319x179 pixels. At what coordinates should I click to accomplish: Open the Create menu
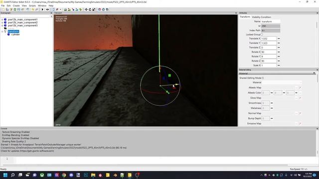(16, 5)
